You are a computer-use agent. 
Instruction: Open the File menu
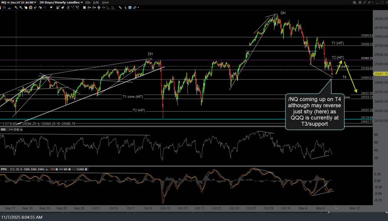tap(88, 2)
